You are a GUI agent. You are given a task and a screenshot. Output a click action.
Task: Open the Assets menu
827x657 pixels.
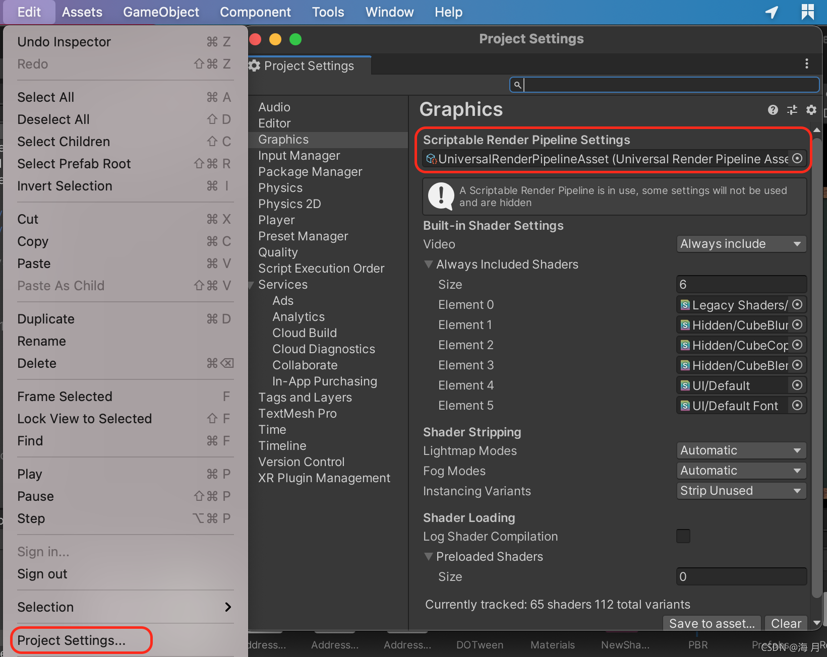tap(82, 12)
